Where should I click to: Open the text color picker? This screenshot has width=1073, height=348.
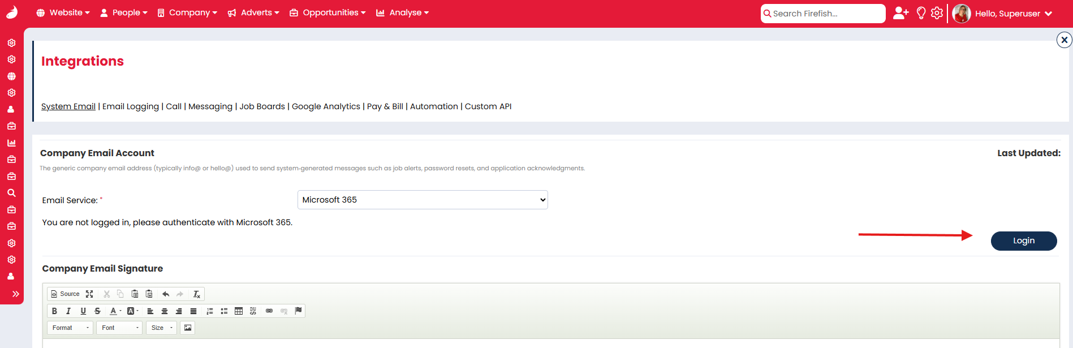coord(115,311)
